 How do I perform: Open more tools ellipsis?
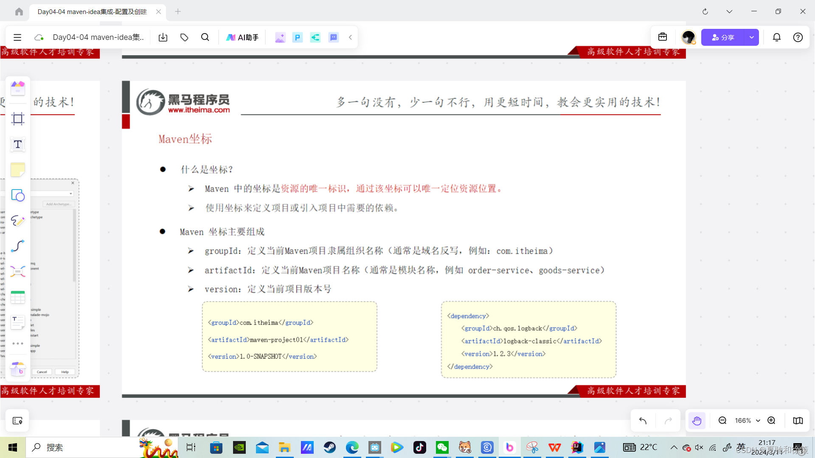pyautogui.click(x=18, y=343)
